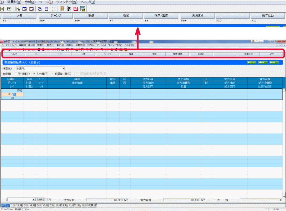Click the tile windows toolbar icon
The width and height of the screenshot is (286, 211).
click(x=46, y=9)
